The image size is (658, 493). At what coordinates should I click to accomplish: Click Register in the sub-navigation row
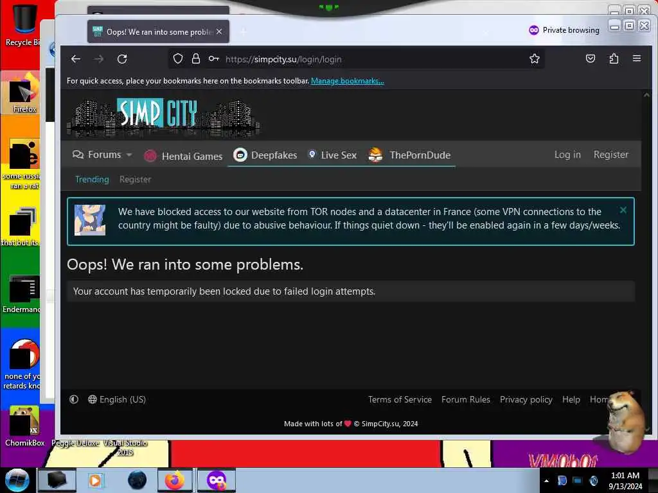pos(135,180)
